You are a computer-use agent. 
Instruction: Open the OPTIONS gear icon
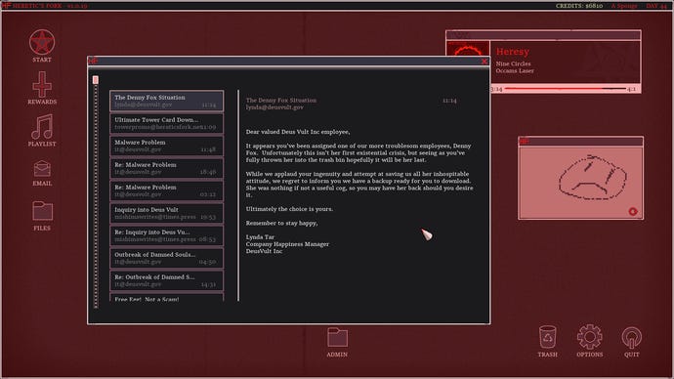pos(589,337)
